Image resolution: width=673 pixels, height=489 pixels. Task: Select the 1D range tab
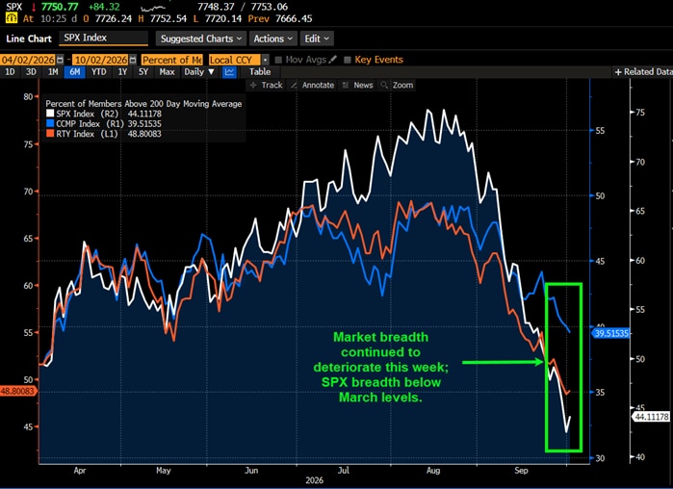click(x=10, y=72)
